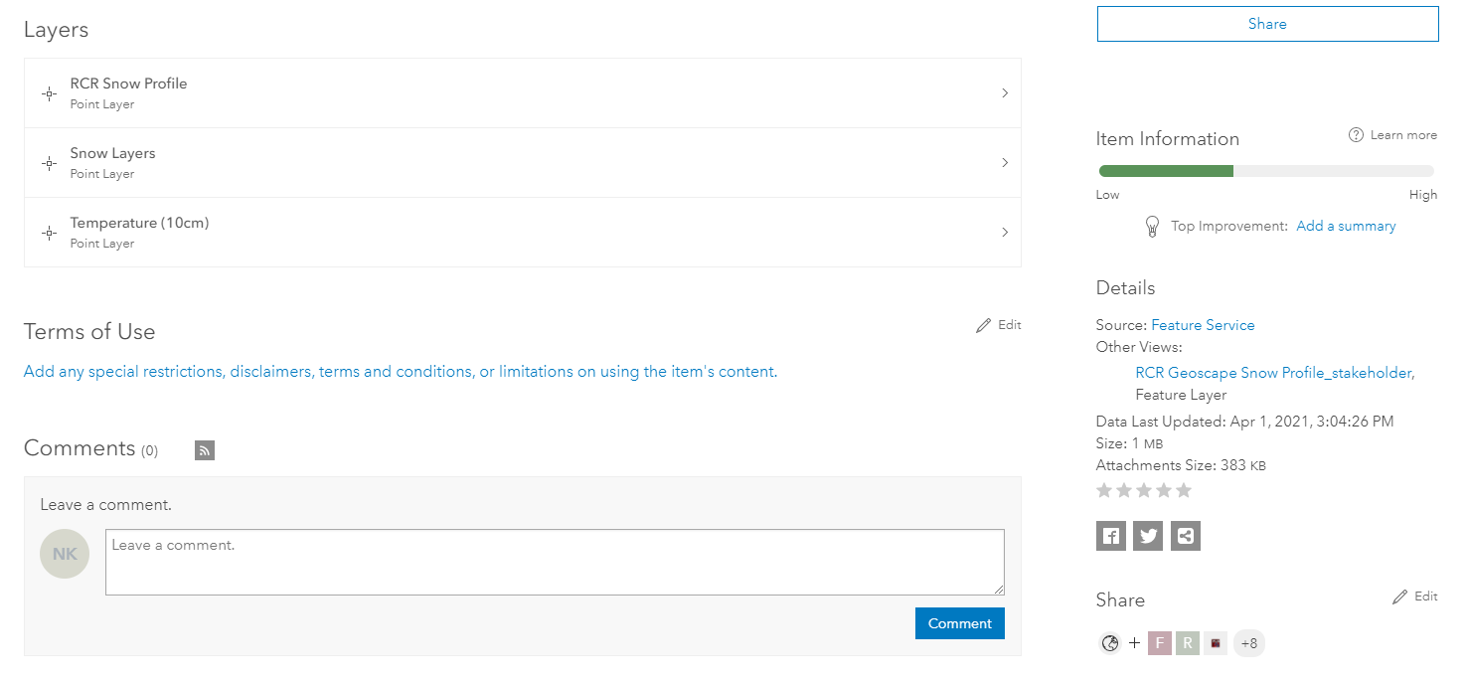Show the +8 additional shared groups
Screen dimensions: 1467x683
click(1249, 643)
